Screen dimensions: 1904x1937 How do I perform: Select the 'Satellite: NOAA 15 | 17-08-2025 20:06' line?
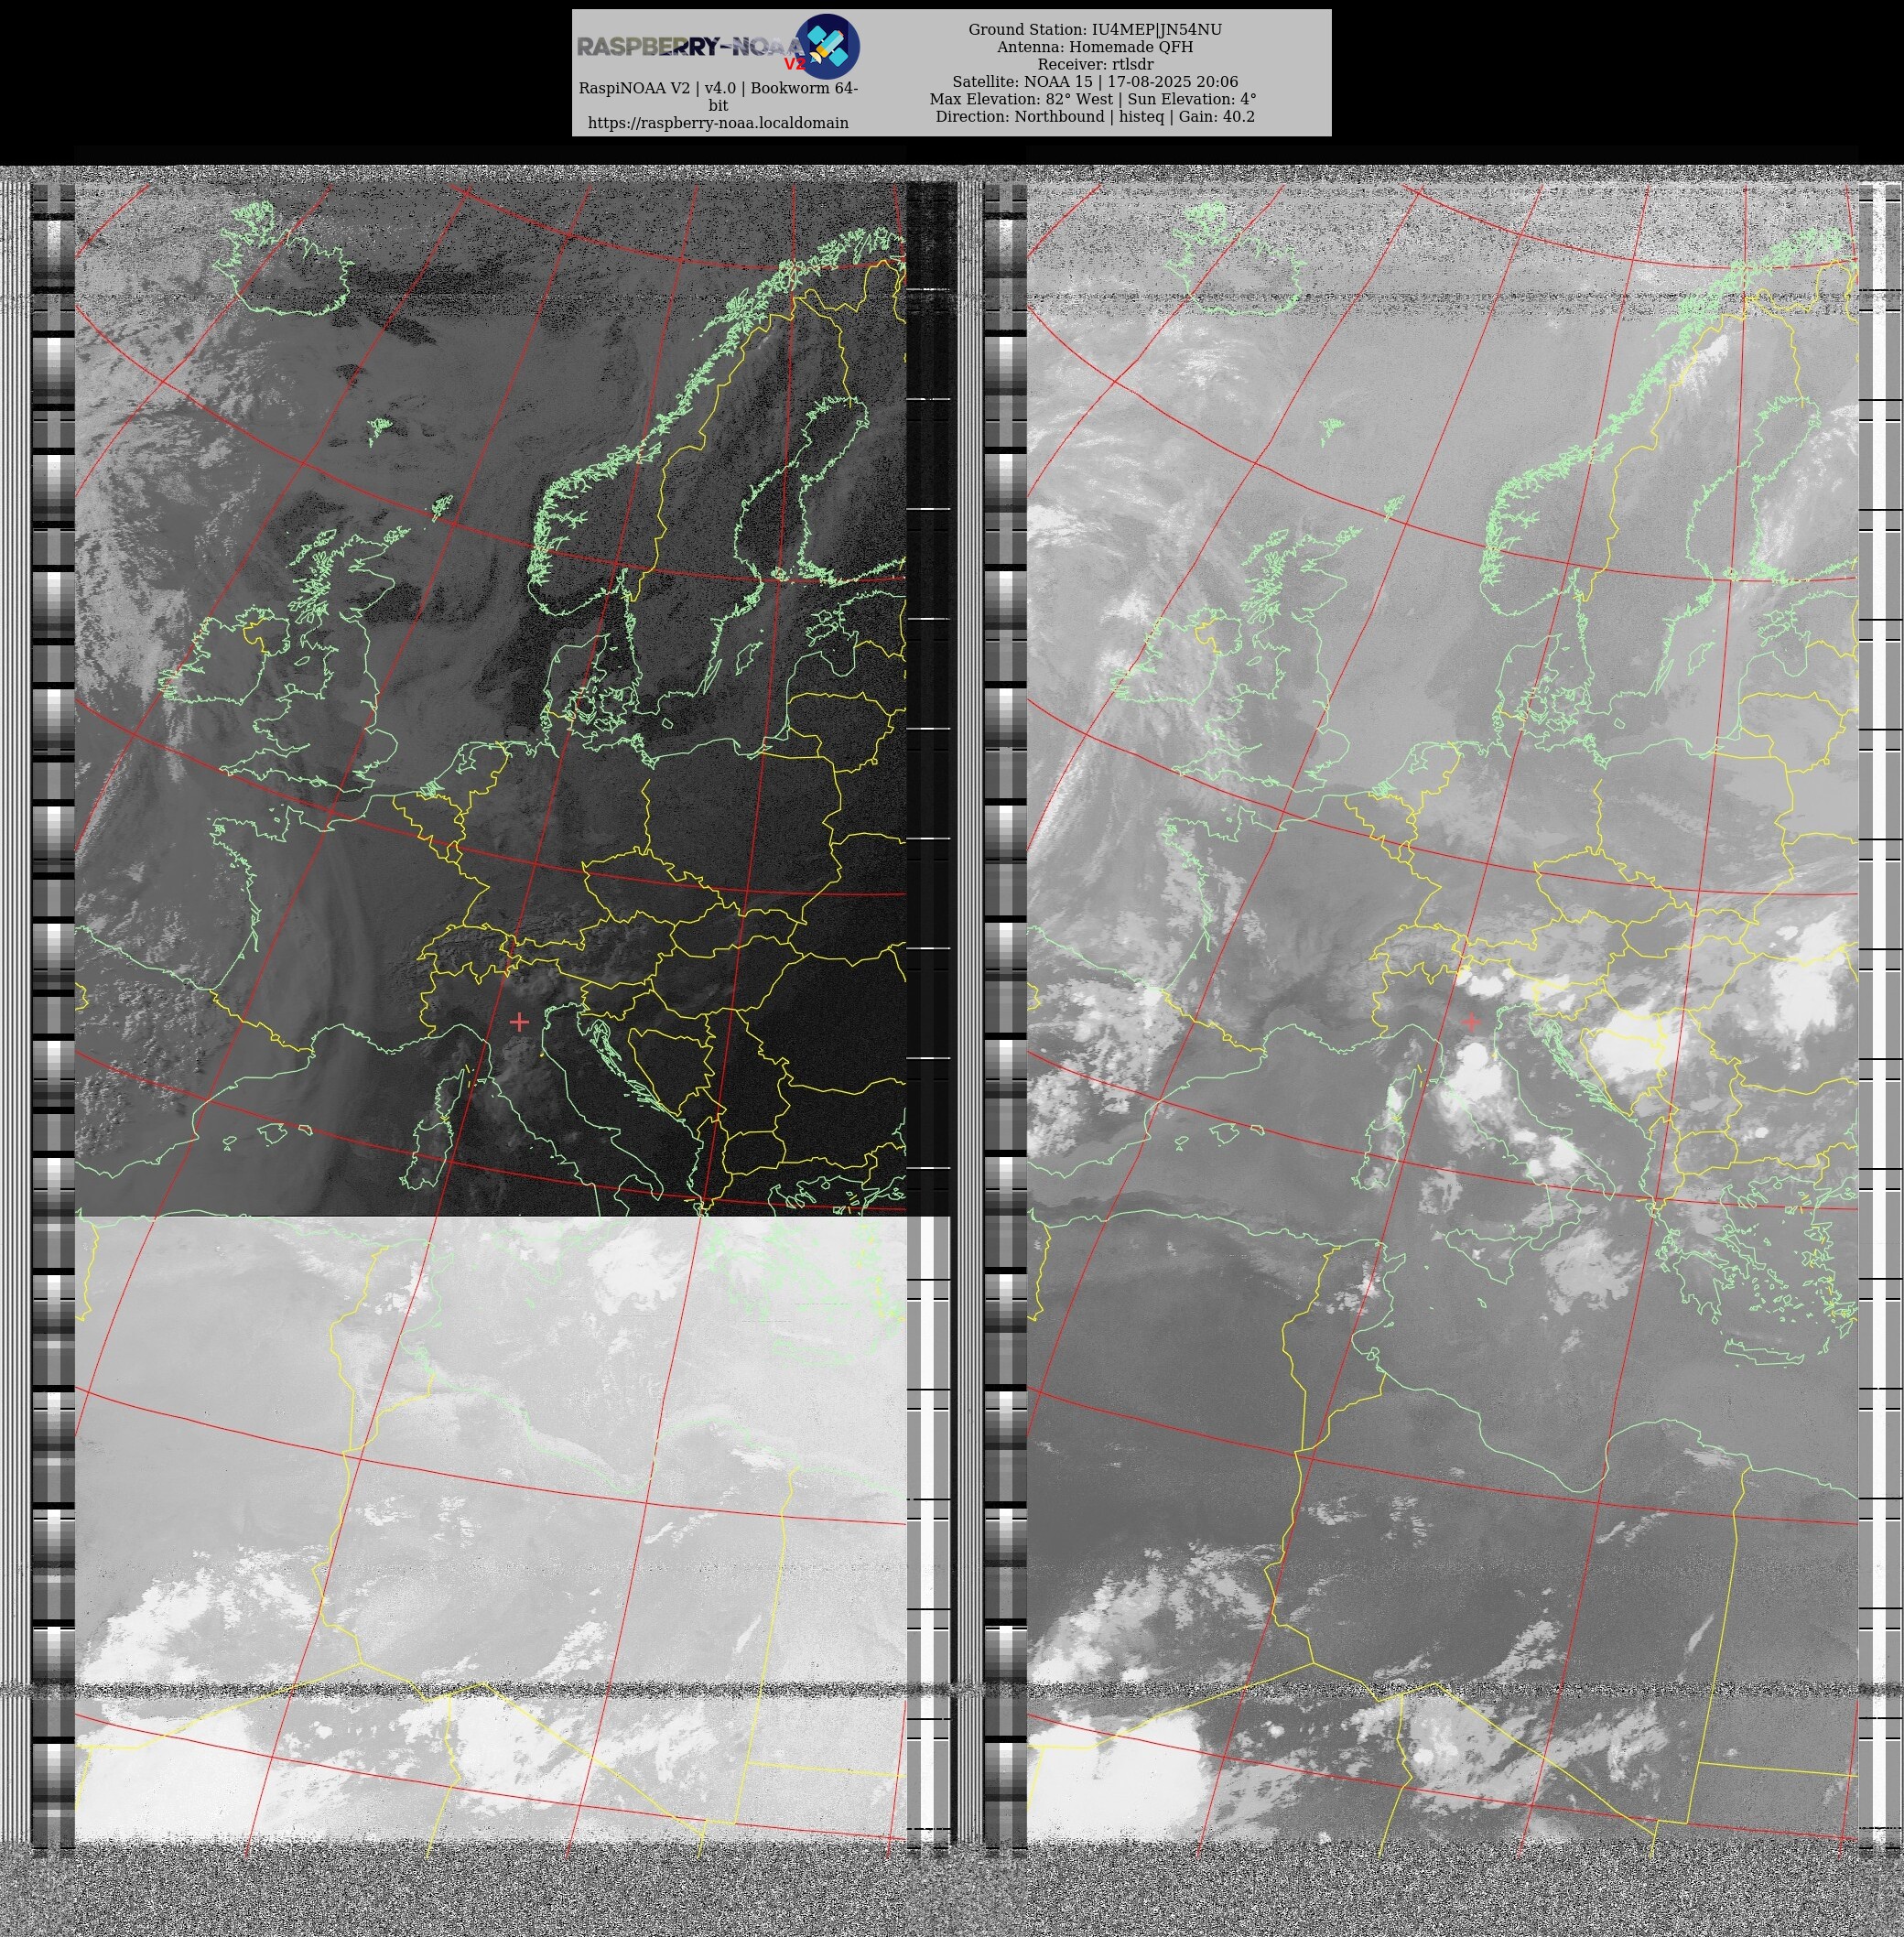click(x=1095, y=82)
